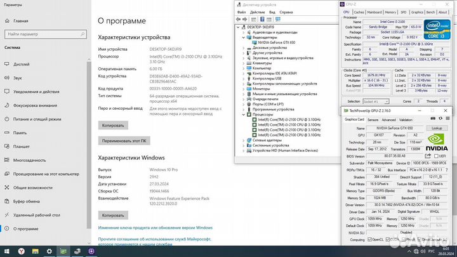Image resolution: width=457 pixels, height=257 pixels.
Task: Show hidden tray icons chevron
Action: pyautogui.click(x=409, y=251)
